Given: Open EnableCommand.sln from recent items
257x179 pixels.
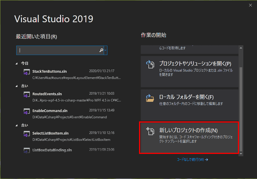Looking at the screenshot, I should click(x=72, y=114).
